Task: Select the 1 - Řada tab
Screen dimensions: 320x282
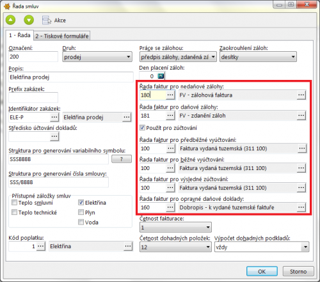Action: [20, 35]
